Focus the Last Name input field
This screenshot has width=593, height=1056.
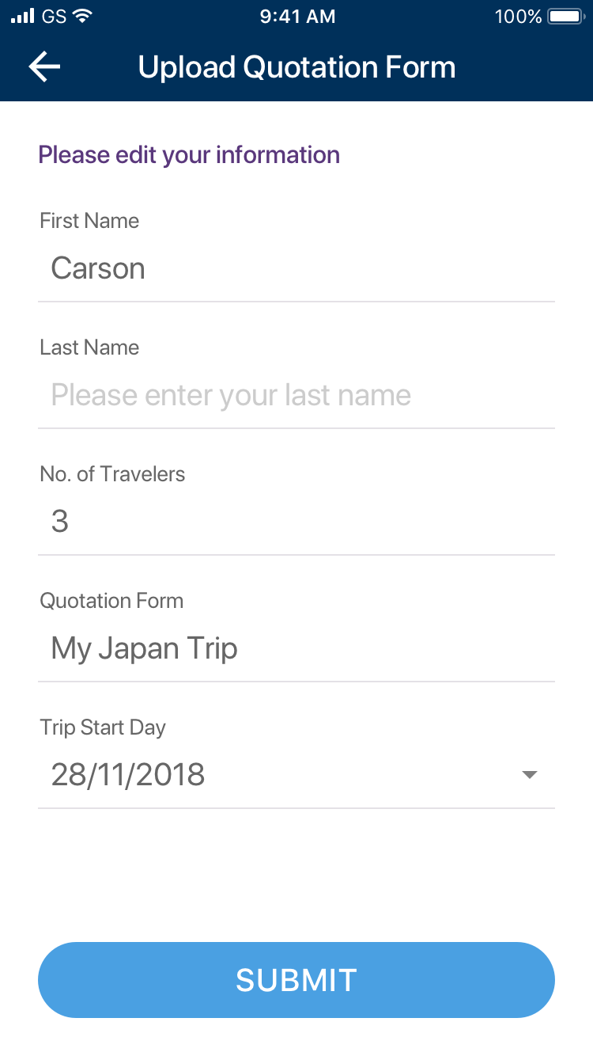tap(296, 395)
